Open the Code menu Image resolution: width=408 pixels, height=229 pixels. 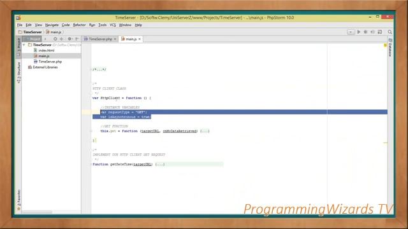click(x=66, y=25)
